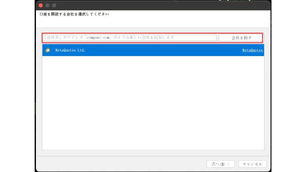The height and width of the screenshot is (172, 306).
Task: Follow the underlined MetaQuotes hyperlink
Action: (x=252, y=50)
